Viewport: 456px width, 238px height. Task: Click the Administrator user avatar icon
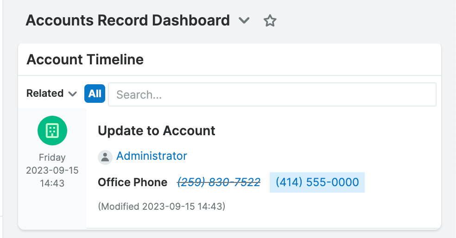(x=105, y=157)
